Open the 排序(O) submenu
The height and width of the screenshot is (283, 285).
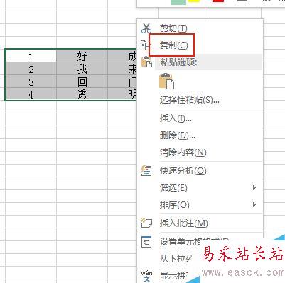point(200,205)
